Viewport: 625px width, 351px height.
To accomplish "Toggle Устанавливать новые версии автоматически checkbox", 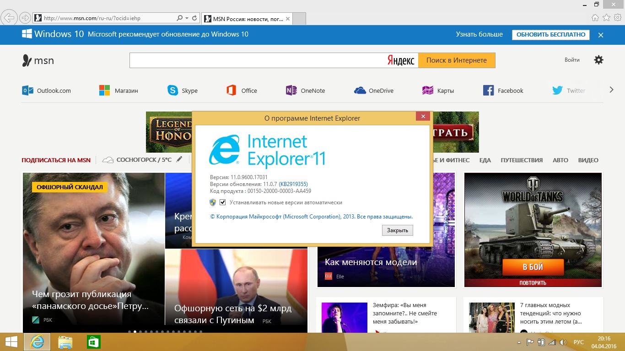I will click(x=223, y=202).
